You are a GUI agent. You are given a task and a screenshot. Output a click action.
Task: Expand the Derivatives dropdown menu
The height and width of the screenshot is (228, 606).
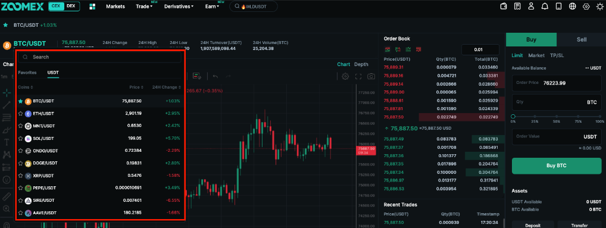179,7
